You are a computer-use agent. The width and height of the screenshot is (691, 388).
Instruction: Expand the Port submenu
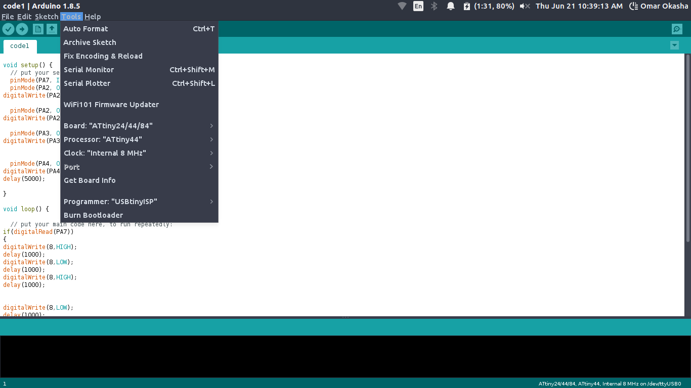[x=139, y=167]
